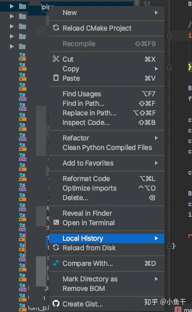The image size is (192, 312).
Task: Select Reformat Code
Action: coord(106,179)
